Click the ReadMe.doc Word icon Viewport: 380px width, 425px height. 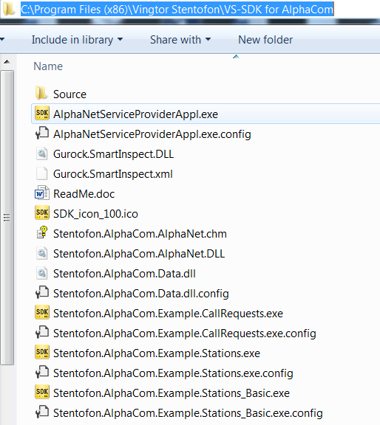pos(42,193)
